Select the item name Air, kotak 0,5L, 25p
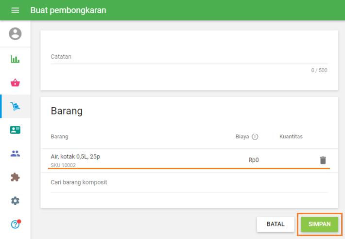The image size is (345, 239). 75,157
